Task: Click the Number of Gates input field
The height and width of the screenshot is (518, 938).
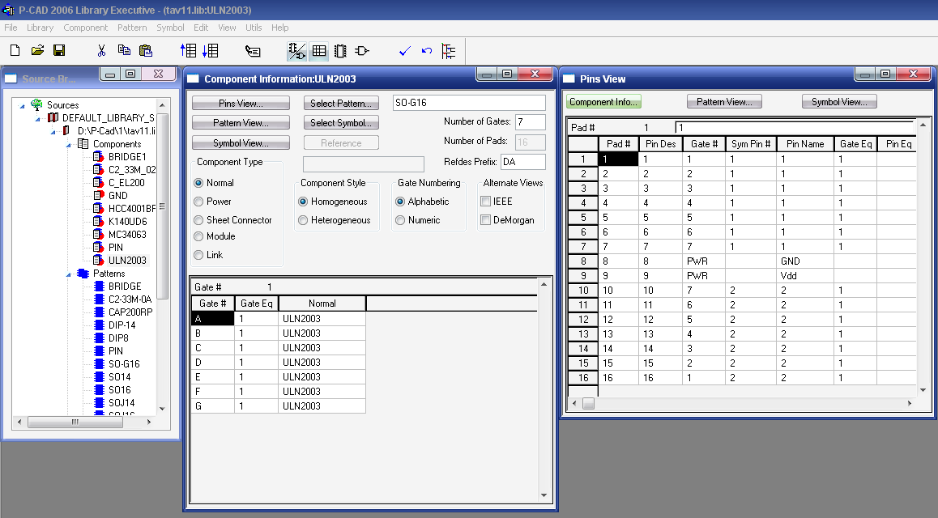Action: tap(530, 122)
